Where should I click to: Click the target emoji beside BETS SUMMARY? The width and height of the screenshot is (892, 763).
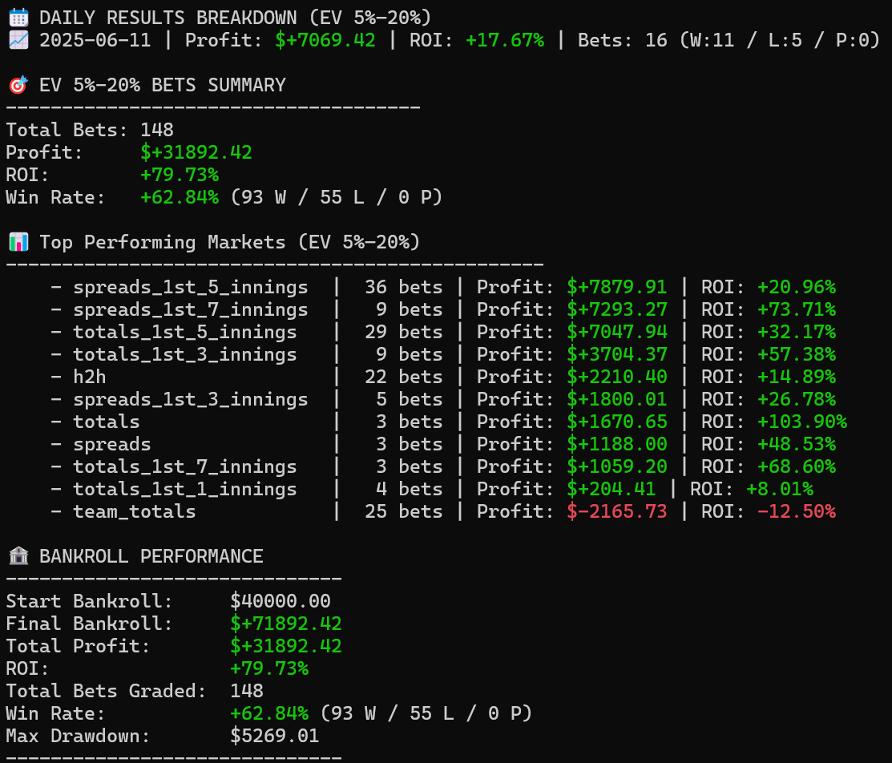(18, 85)
